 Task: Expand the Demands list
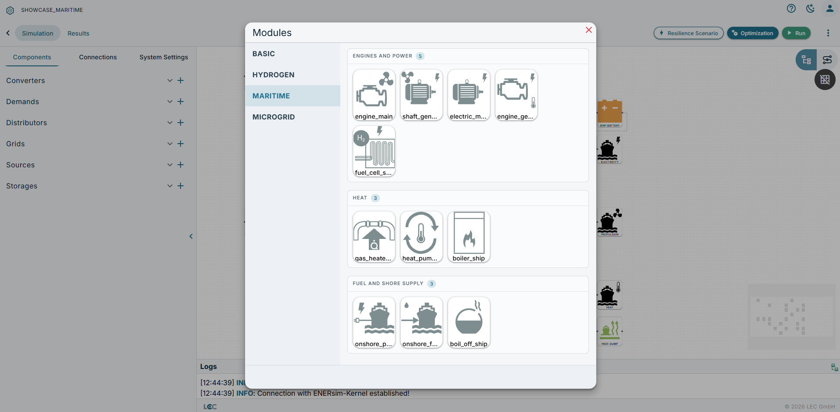tap(170, 101)
